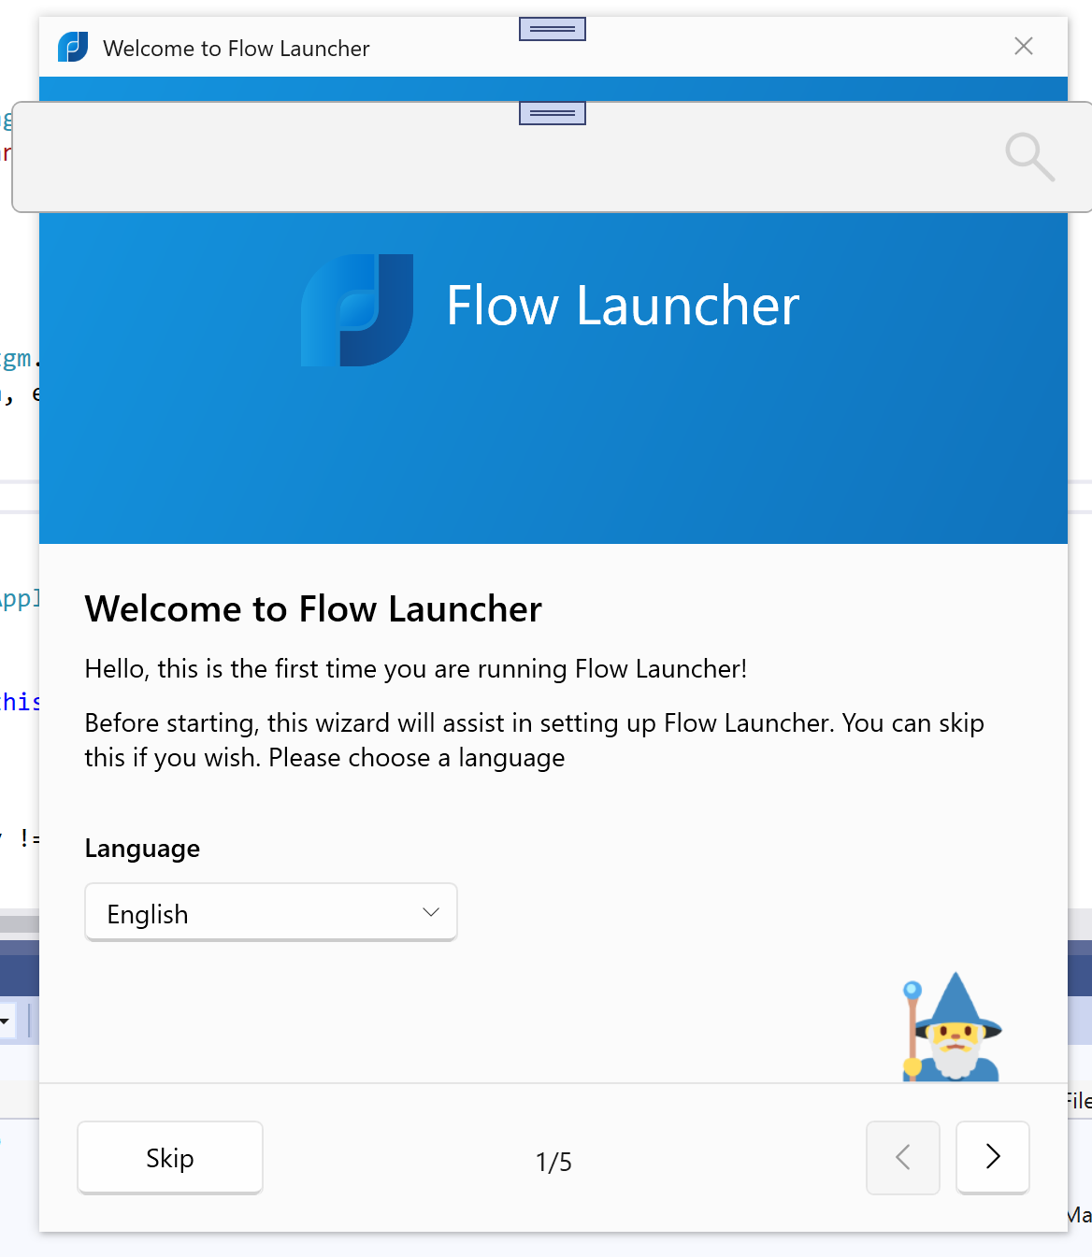Screen dimensions: 1092x1257
Task: Click the 'Before starting, this wizard' paragraph
Action: point(534,740)
